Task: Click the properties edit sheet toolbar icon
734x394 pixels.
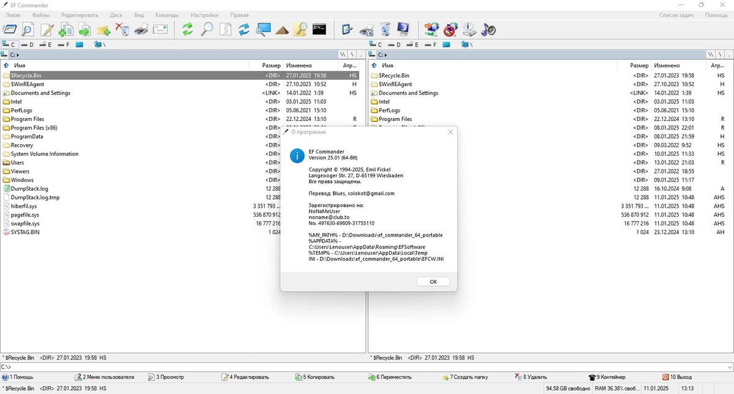Action: [347, 29]
